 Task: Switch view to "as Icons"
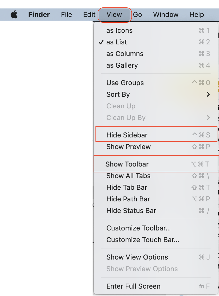pyautogui.click(x=119, y=30)
